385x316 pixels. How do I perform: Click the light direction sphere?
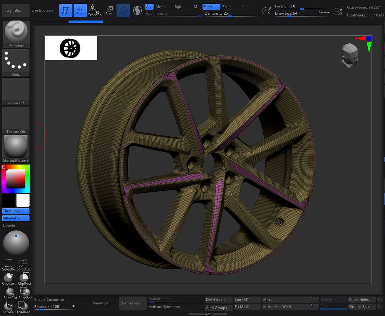point(16,242)
